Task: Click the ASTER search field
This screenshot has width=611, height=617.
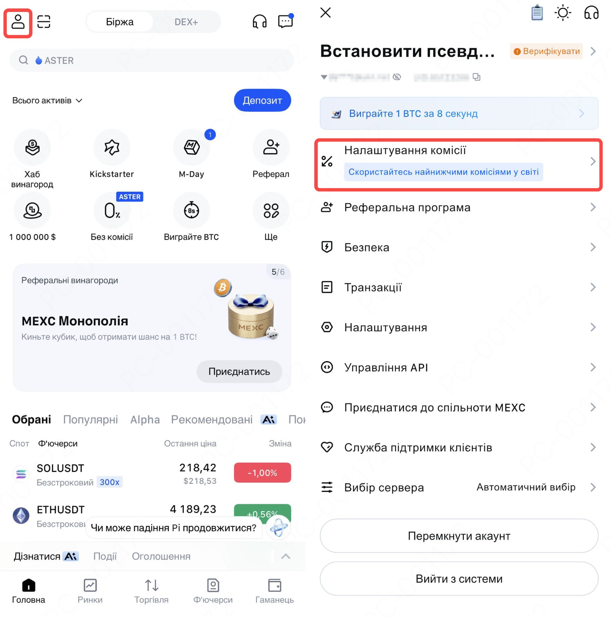Action: [152, 61]
